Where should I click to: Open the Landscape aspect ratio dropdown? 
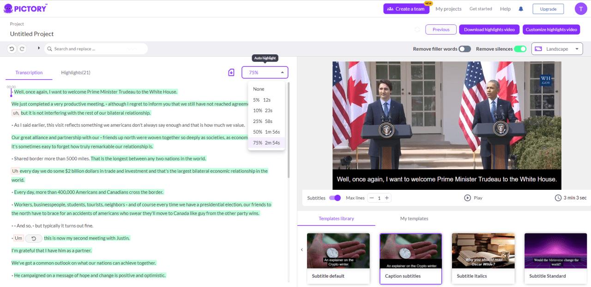pos(557,49)
